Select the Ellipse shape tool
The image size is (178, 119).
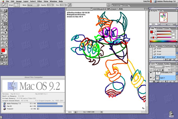coord(6,39)
